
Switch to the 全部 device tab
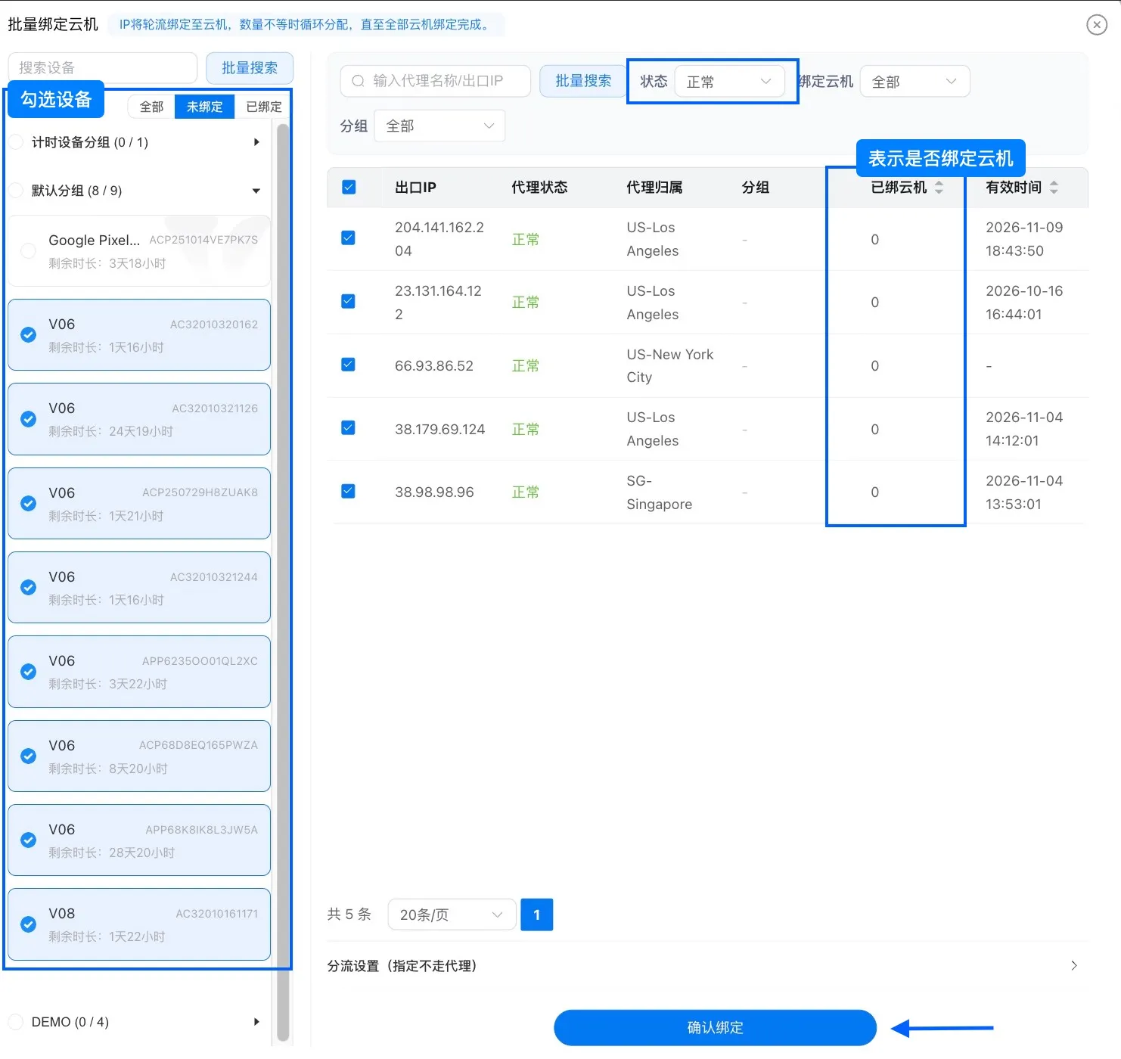[x=151, y=107]
